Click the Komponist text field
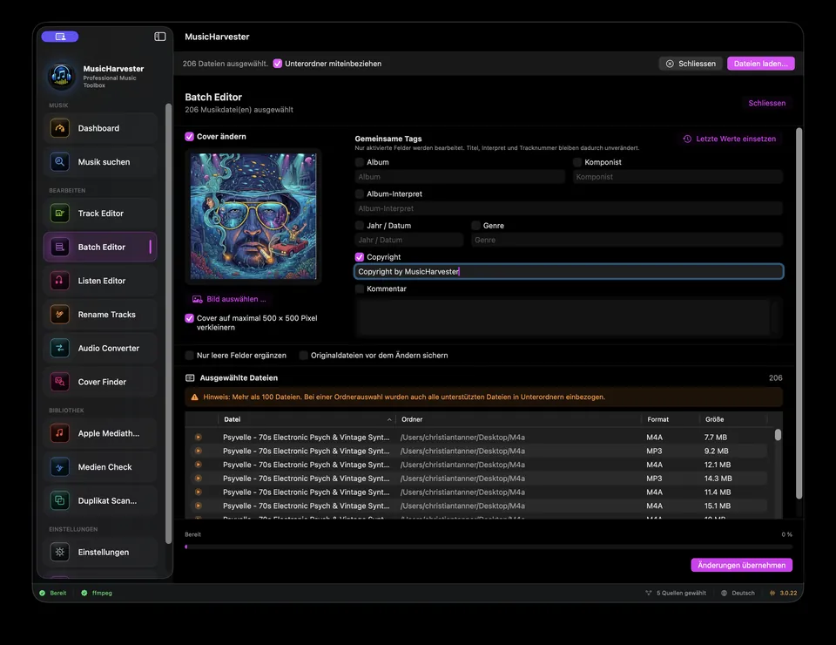This screenshot has height=645, width=836. [678, 177]
